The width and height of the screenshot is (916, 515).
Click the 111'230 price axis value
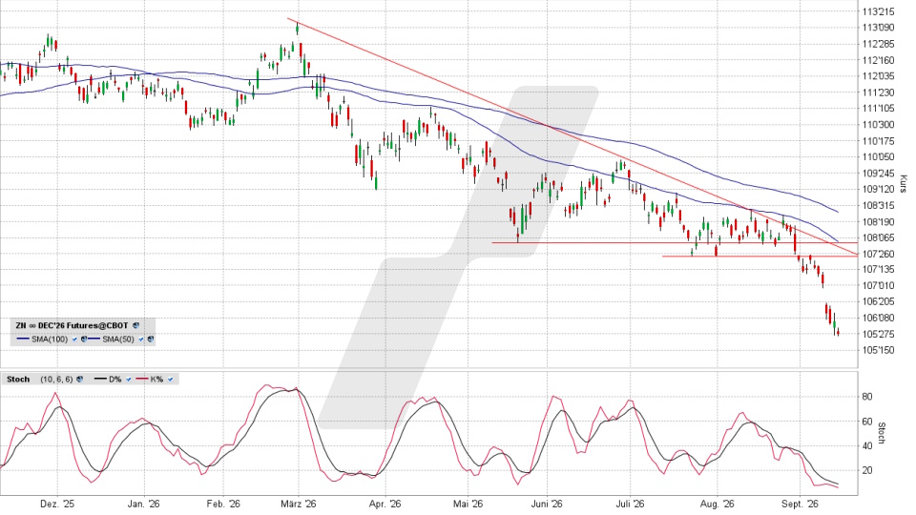879,93
